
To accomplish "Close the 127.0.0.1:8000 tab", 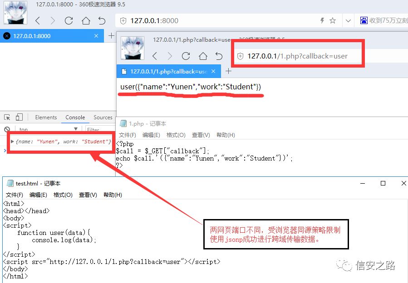I will coord(96,36).
